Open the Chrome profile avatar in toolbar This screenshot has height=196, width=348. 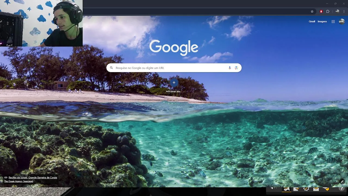click(337, 11)
